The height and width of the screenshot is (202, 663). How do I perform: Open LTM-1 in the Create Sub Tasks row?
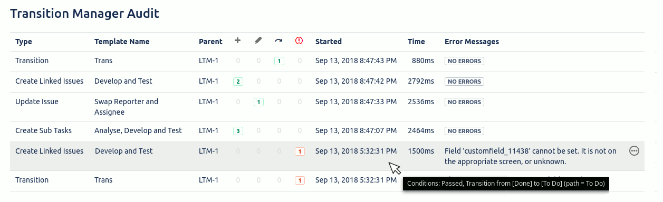[x=208, y=130]
